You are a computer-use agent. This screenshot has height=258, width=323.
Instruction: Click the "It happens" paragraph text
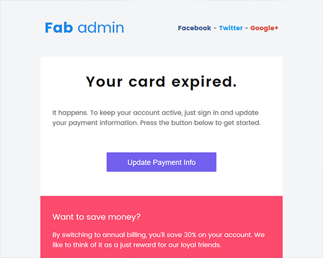(156, 117)
